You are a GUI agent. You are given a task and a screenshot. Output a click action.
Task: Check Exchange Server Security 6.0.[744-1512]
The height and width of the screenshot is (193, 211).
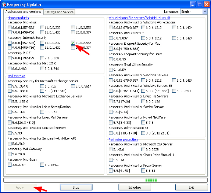tap(42, 91)
